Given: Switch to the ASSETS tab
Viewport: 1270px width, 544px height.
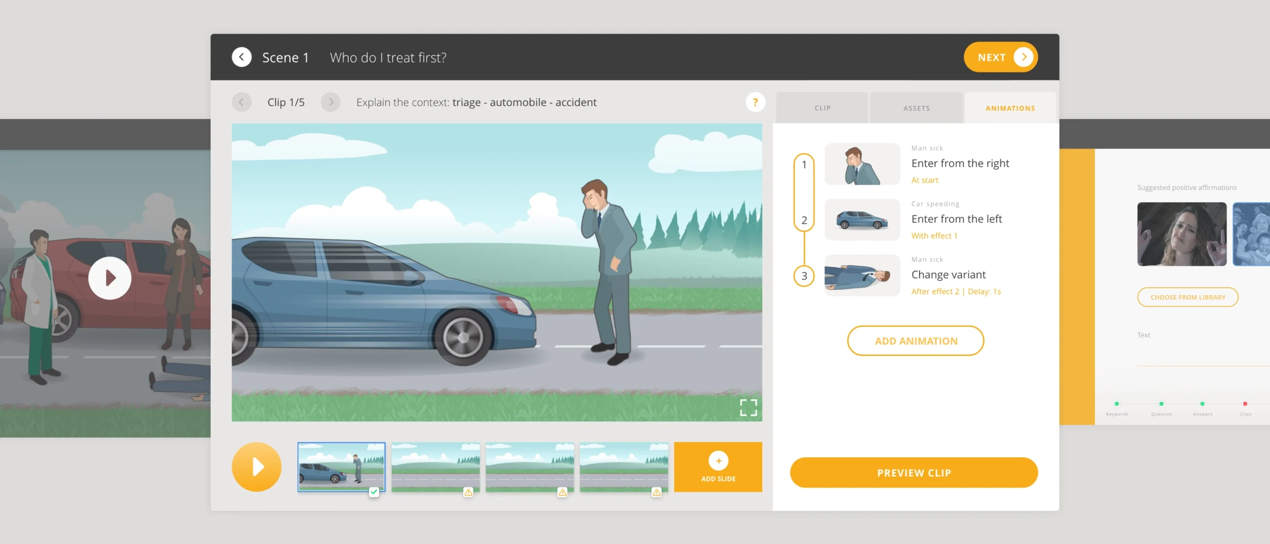Looking at the screenshot, I should (916, 108).
